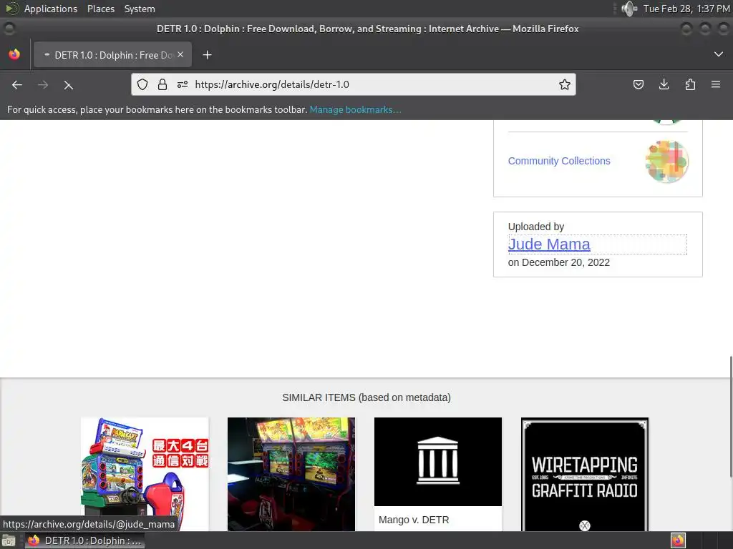The width and height of the screenshot is (733, 549).
Task: Open Manage bookmarks link
Action: click(x=355, y=109)
